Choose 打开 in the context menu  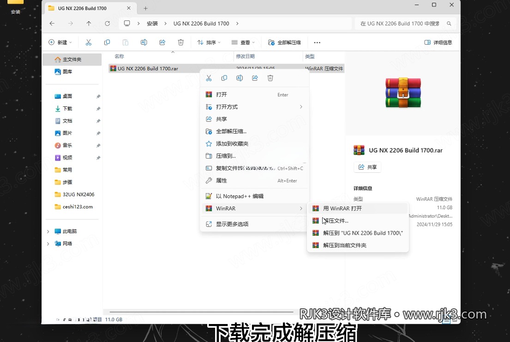coord(255,94)
